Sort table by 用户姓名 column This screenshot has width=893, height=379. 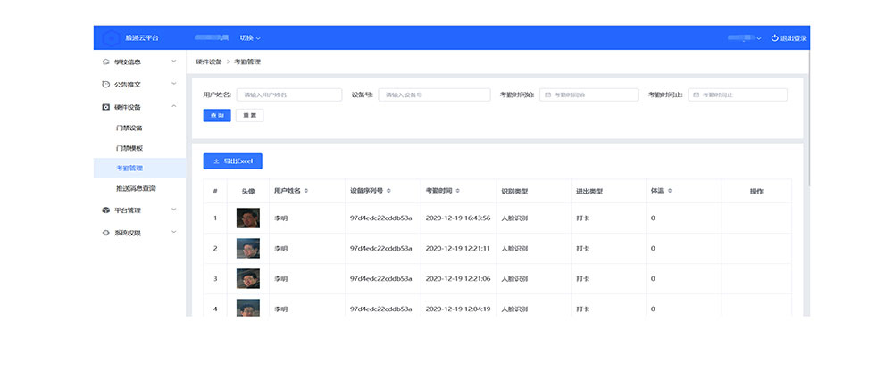[306, 191]
